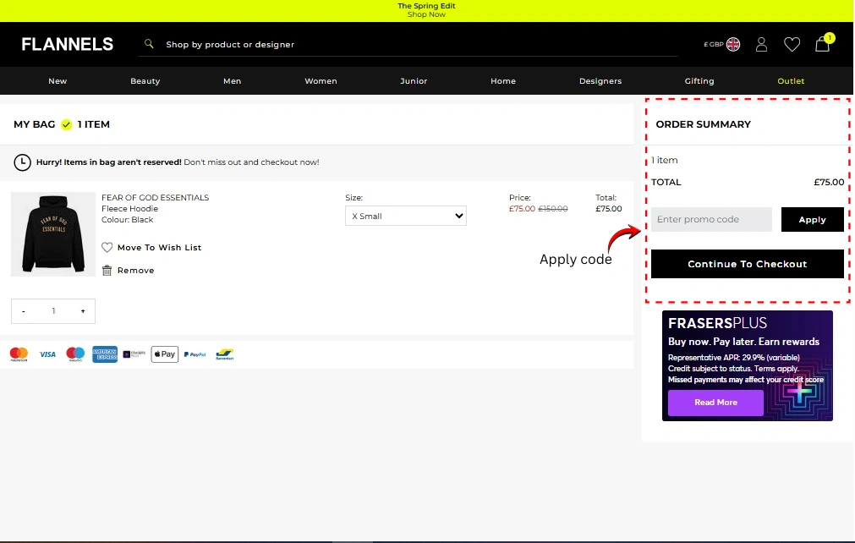Click Read More on Frasers Plus banner
The image size is (855, 543).
point(715,403)
